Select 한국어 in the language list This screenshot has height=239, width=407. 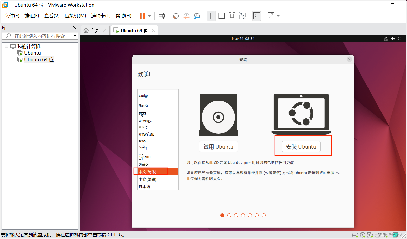pos(144,165)
